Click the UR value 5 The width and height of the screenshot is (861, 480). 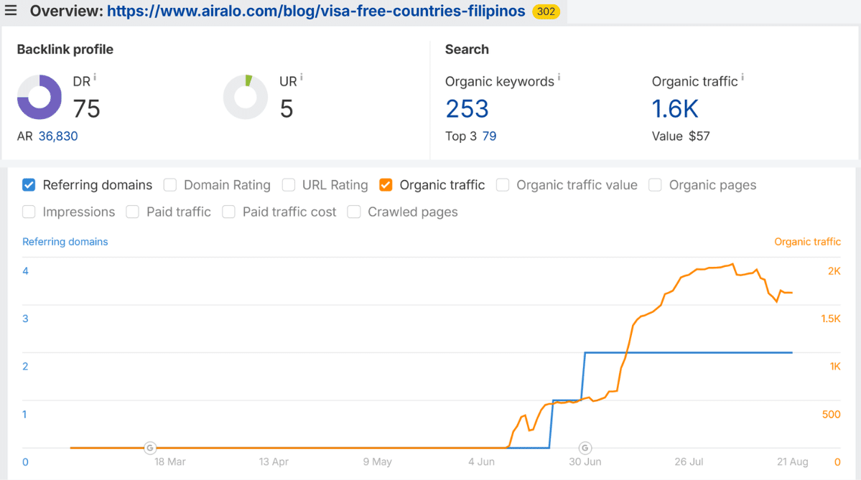click(286, 108)
